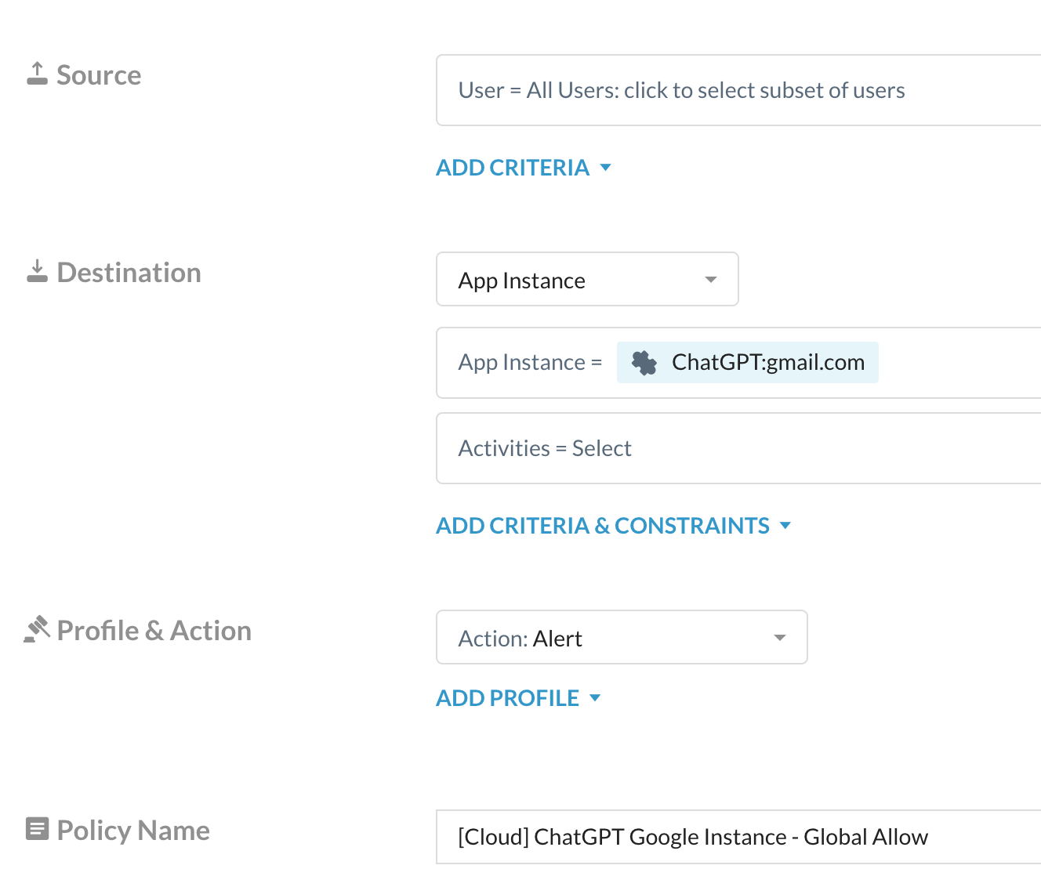The image size is (1041, 887).
Task: Click the ChatGPT app instance icon
Action: click(x=644, y=363)
